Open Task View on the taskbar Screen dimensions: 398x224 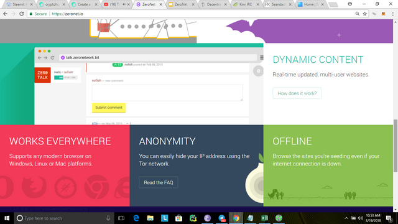[121, 218]
